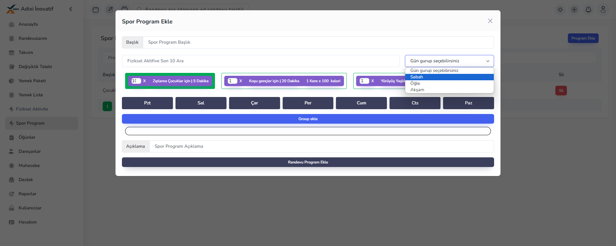Viewport: 616px width, 246px height.
Task: Open notifications bell icon
Action: coord(588,10)
